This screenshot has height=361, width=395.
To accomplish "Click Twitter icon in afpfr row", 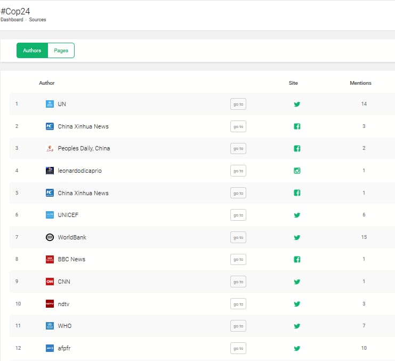I will point(297,348).
